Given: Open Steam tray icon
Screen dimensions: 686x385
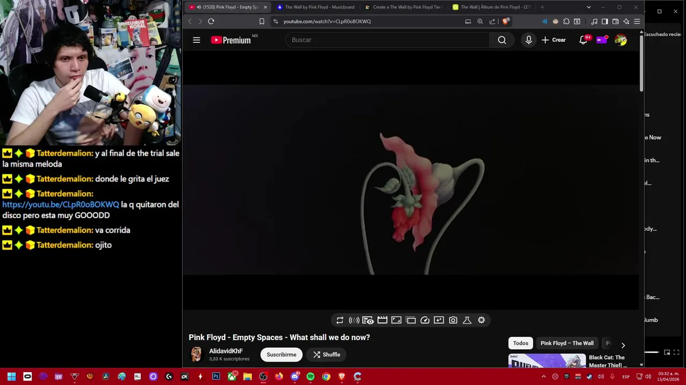Looking at the screenshot, I should 590,376.
